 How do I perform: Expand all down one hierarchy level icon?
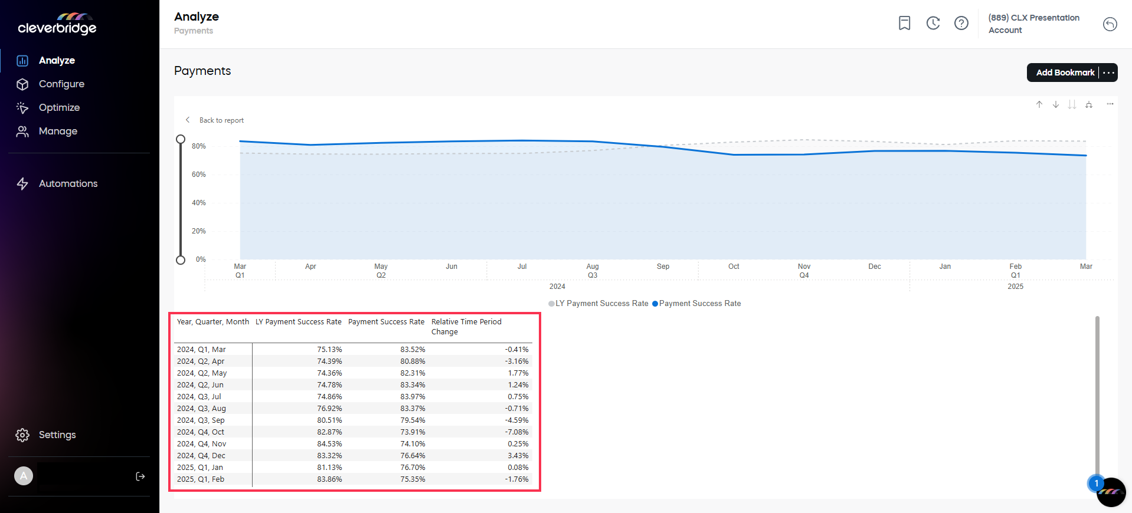coord(1089,104)
